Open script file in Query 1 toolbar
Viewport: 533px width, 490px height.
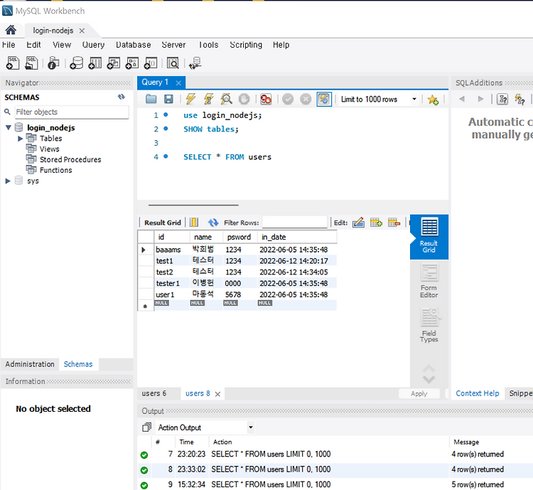click(x=151, y=99)
